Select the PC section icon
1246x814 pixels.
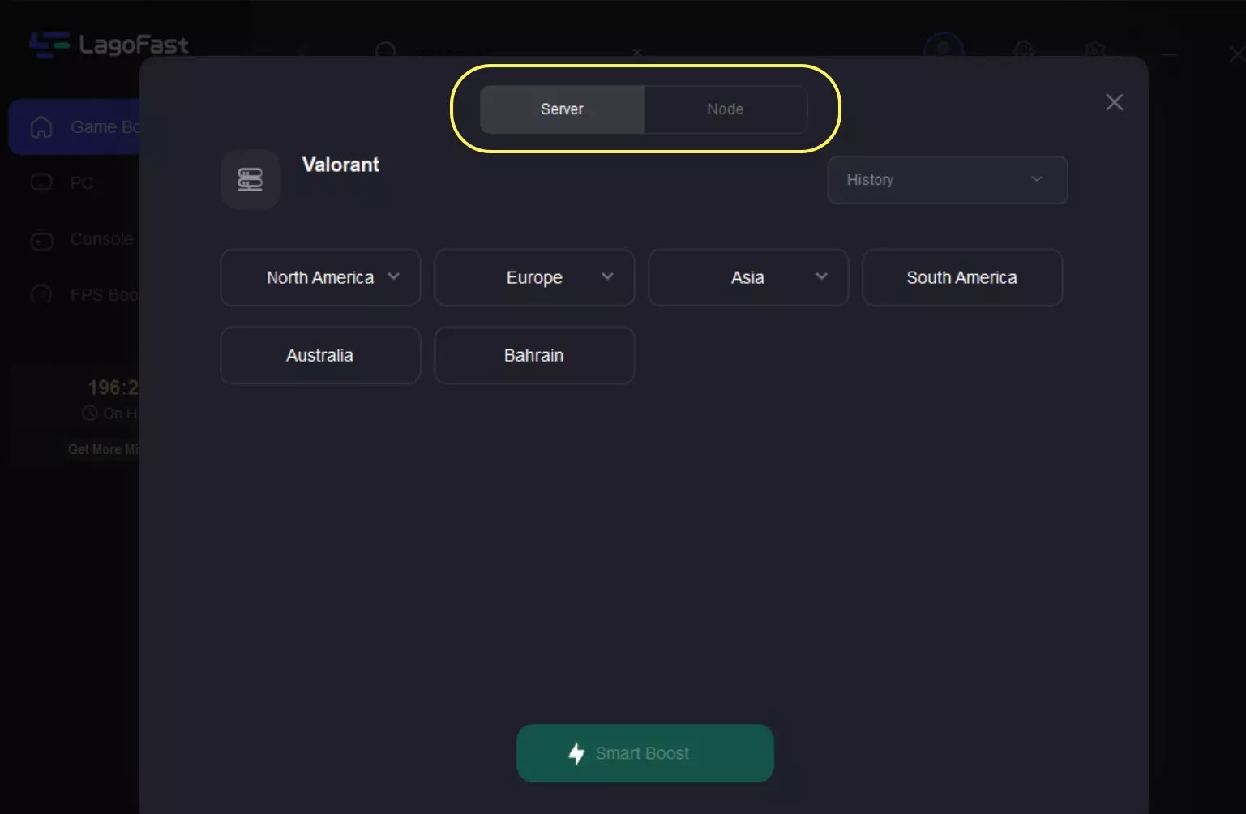tap(41, 183)
